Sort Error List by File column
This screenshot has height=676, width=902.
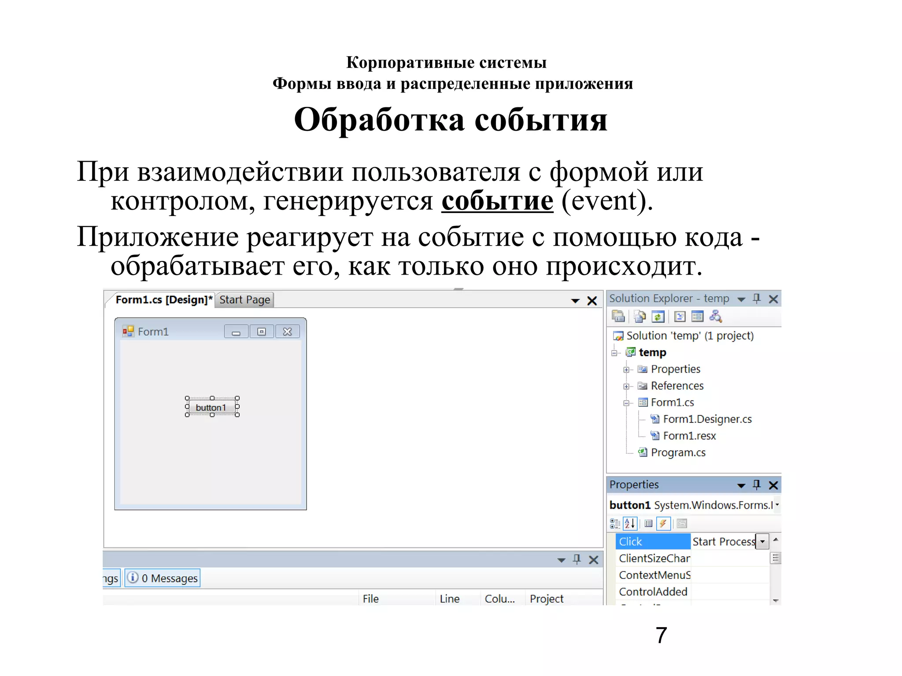click(x=397, y=599)
